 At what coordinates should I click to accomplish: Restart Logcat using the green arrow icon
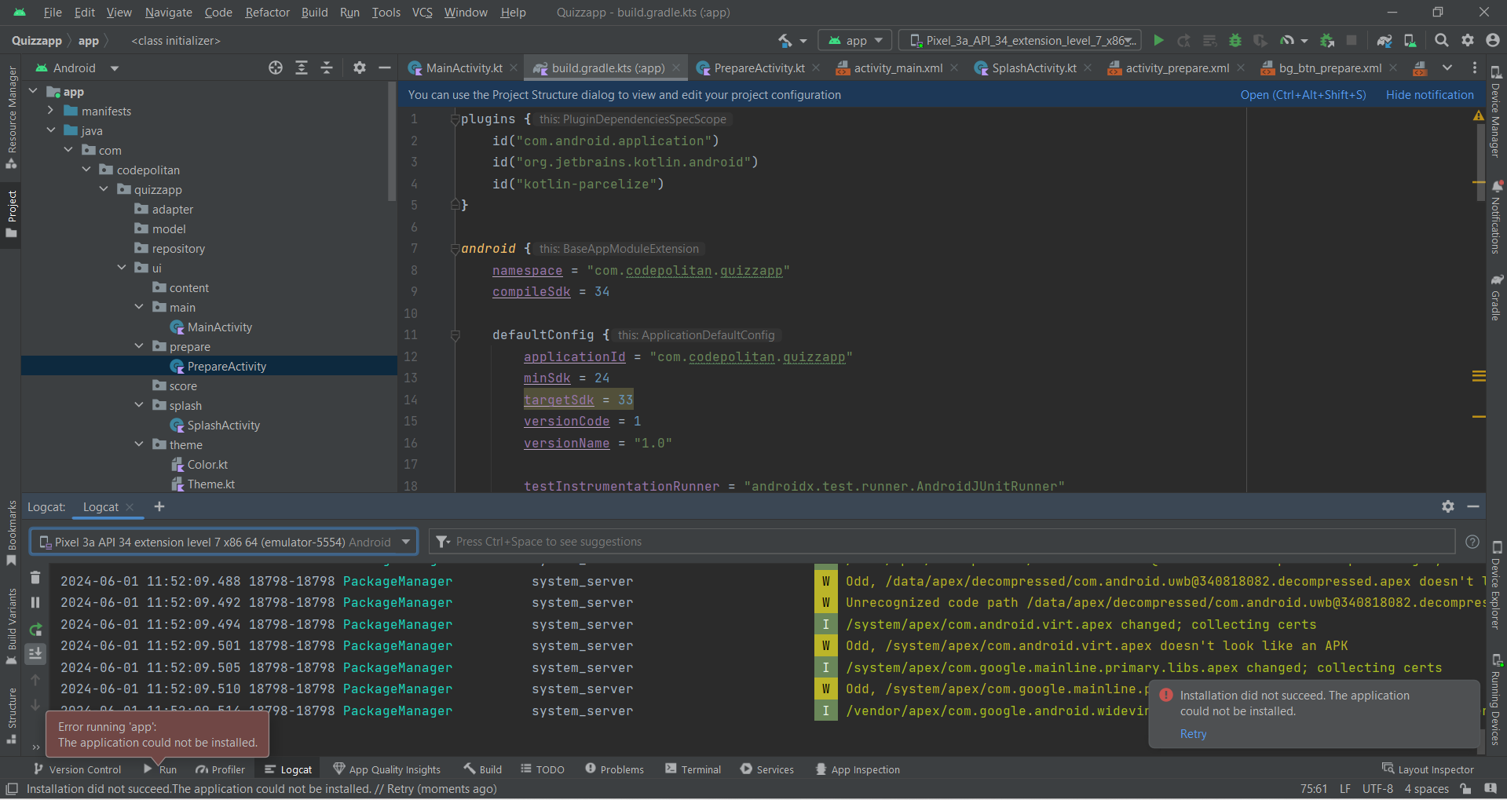pos(35,629)
